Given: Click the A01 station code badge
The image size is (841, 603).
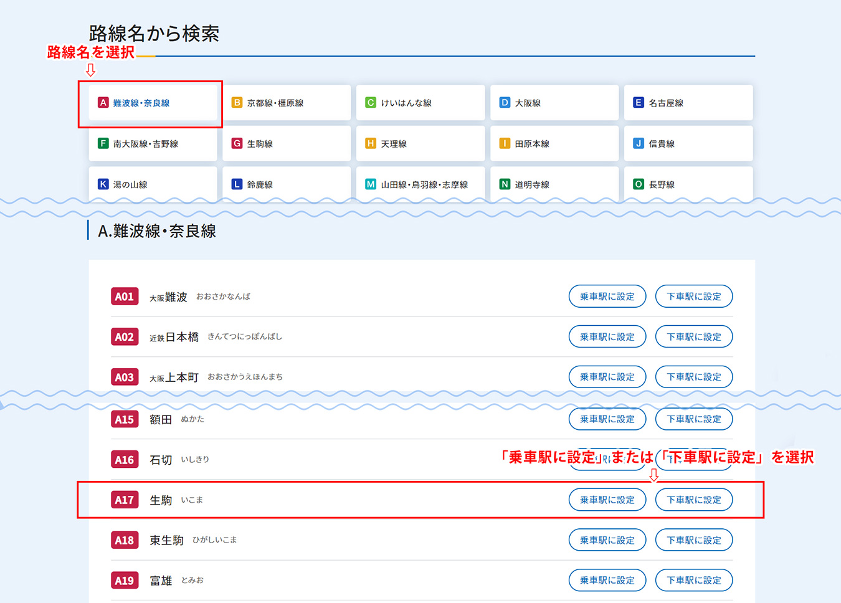Looking at the screenshot, I should click(x=125, y=297).
